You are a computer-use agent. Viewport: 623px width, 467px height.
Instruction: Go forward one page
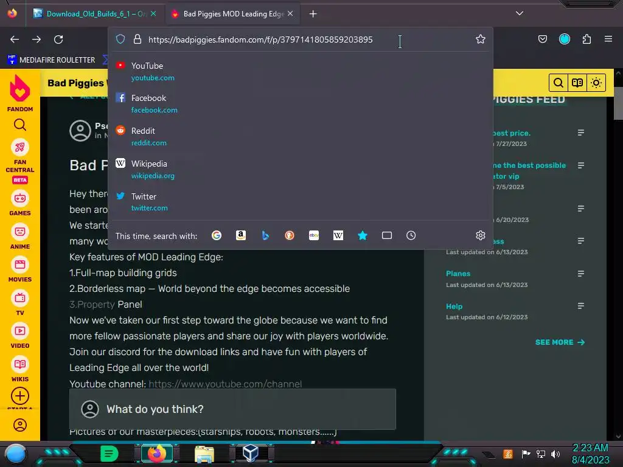(37, 40)
